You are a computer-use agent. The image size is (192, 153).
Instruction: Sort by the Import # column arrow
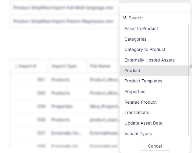(16, 66)
